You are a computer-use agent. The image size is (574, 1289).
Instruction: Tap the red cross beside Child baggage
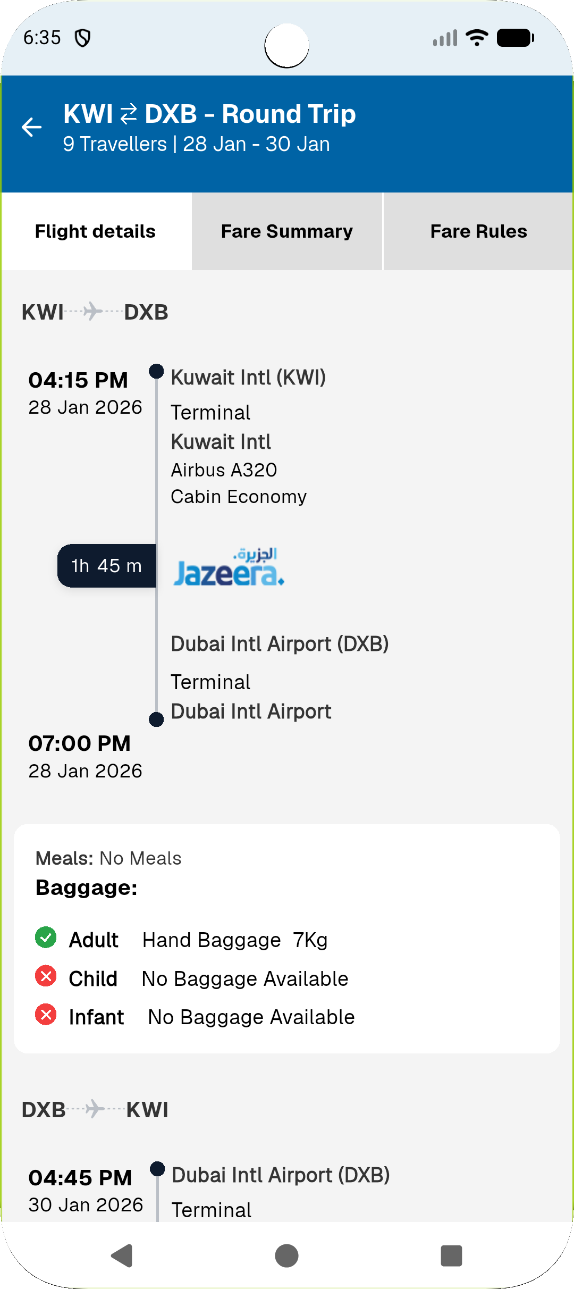click(x=46, y=976)
